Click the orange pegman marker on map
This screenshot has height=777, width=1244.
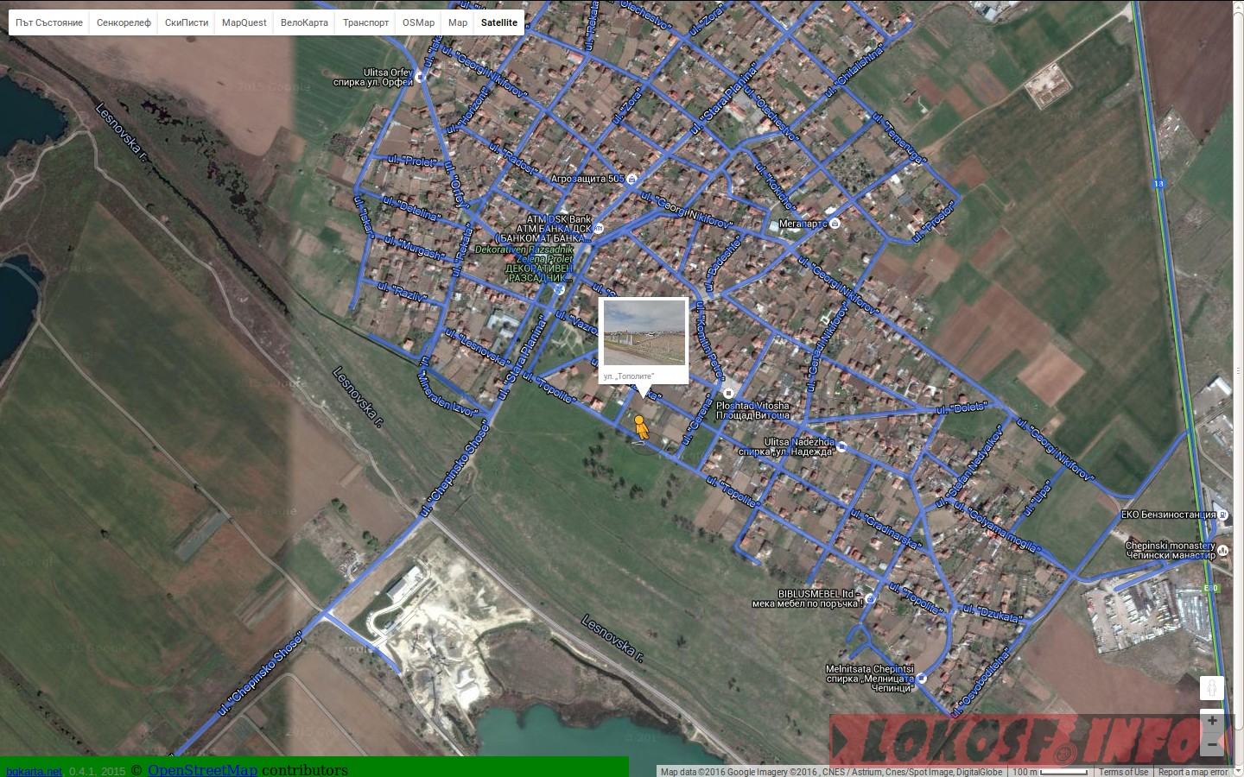click(x=640, y=426)
